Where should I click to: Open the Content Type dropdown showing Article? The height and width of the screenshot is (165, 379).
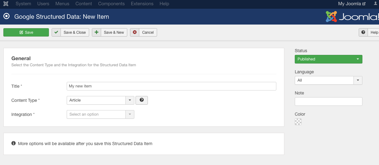pyautogui.click(x=101, y=100)
